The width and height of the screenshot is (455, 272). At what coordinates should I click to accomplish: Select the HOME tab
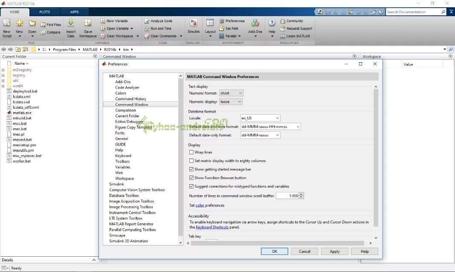(x=14, y=12)
